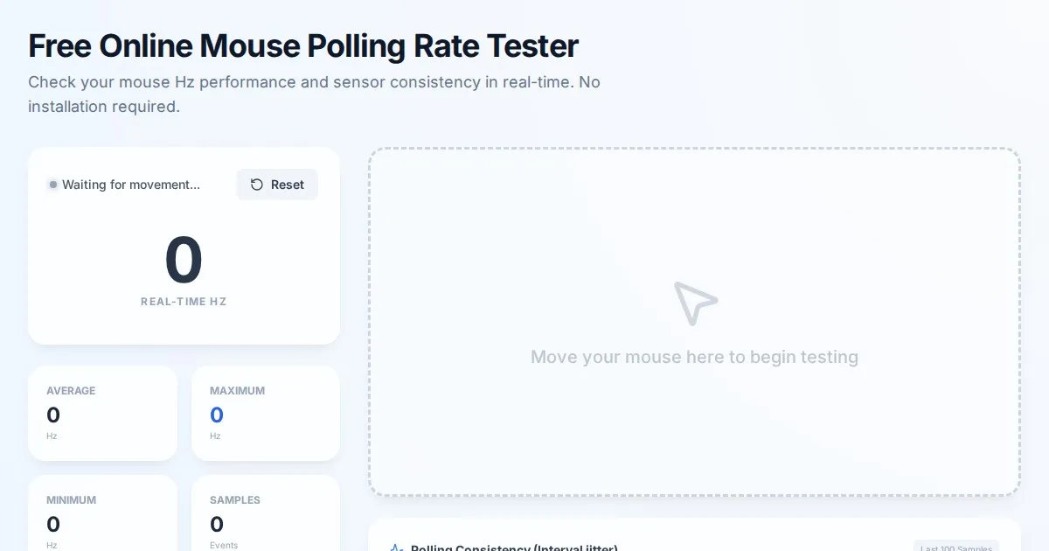Click the Average value number
This screenshot has height=551, width=1049.
coord(53,415)
